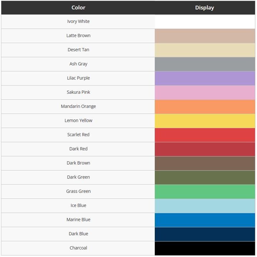Select the Mandarin Orange swatch
257x257 pixels.
point(205,107)
